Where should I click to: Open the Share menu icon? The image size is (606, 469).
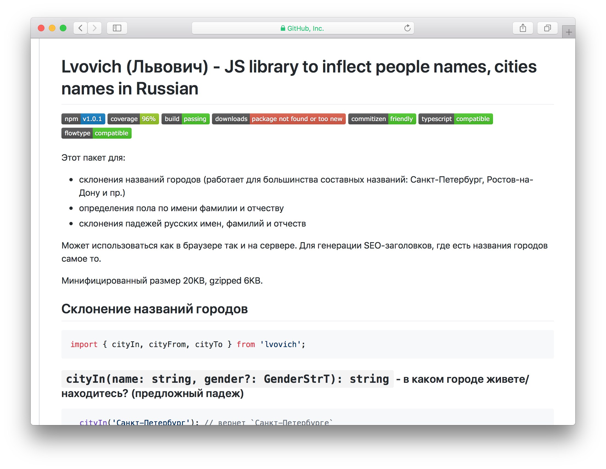tap(523, 28)
